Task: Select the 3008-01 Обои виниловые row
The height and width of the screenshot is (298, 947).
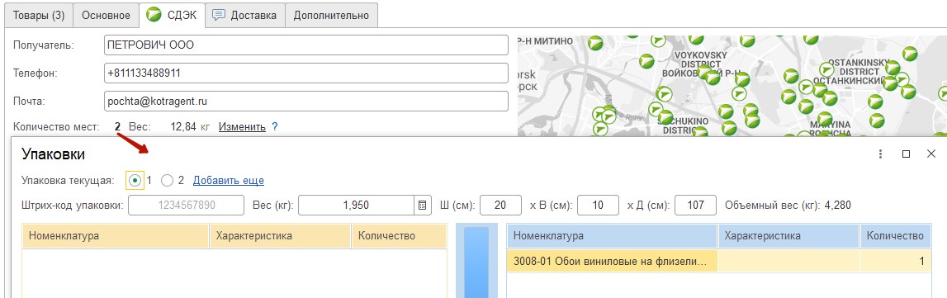Action: click(718, 262)
